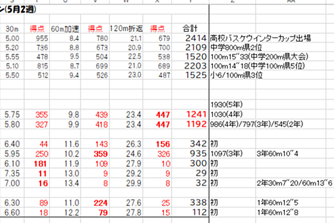Click the note 中学800m県2位
Viewport: 334px width, 223px height.
coord(236,47)
